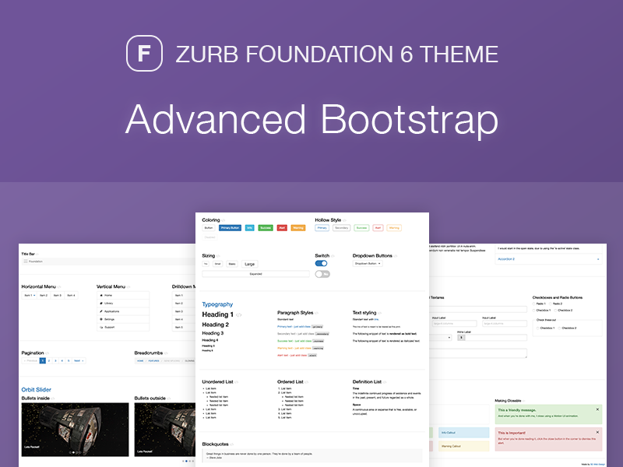
Task: Click the code icon beside Horizontal Menu
Action: coord(59,286)
